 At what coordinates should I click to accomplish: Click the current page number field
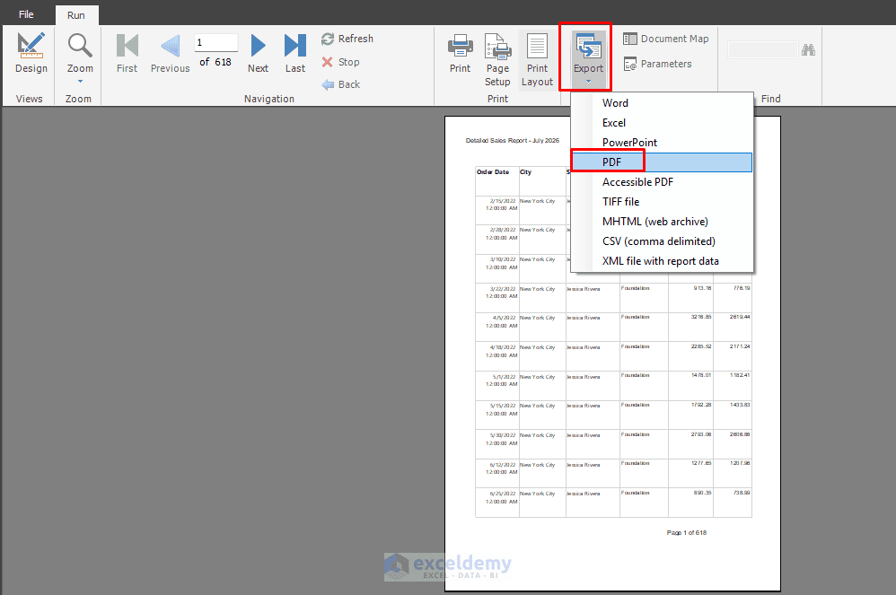coord(216,42)
